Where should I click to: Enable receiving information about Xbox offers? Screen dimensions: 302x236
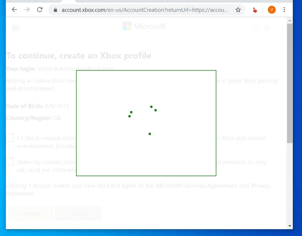(9, 138)
